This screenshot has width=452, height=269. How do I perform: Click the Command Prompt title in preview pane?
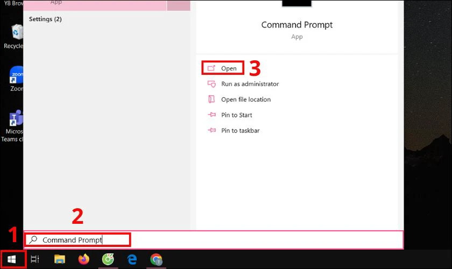tap(297, 25)
